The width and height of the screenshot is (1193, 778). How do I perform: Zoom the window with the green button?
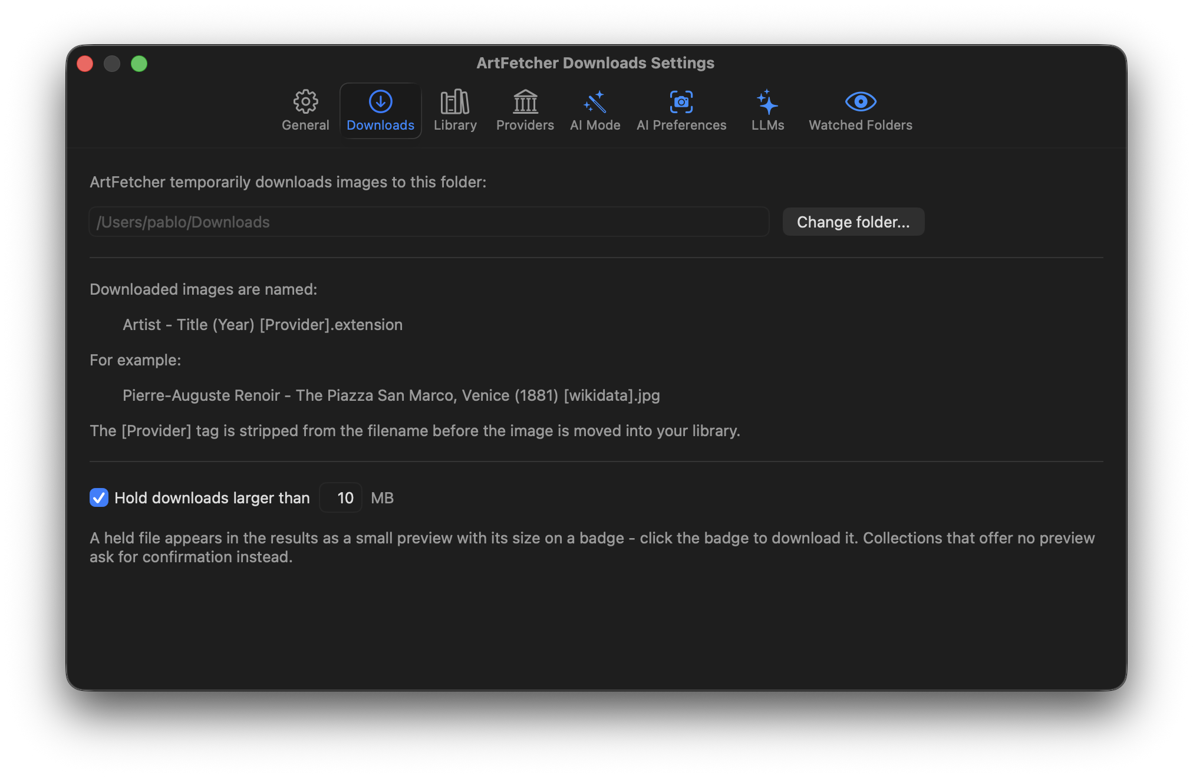(139, 63)
